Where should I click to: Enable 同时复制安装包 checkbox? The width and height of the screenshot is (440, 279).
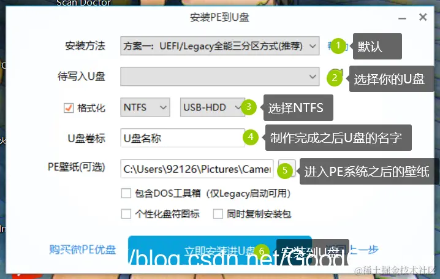tap(218, 214)
